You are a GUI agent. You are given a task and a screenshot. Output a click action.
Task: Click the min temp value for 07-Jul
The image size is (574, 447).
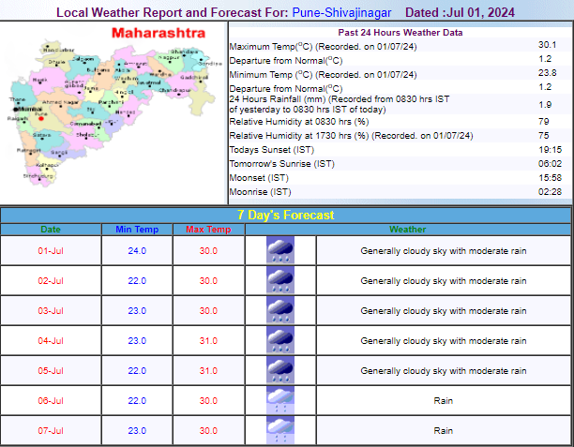click(137, 430)
